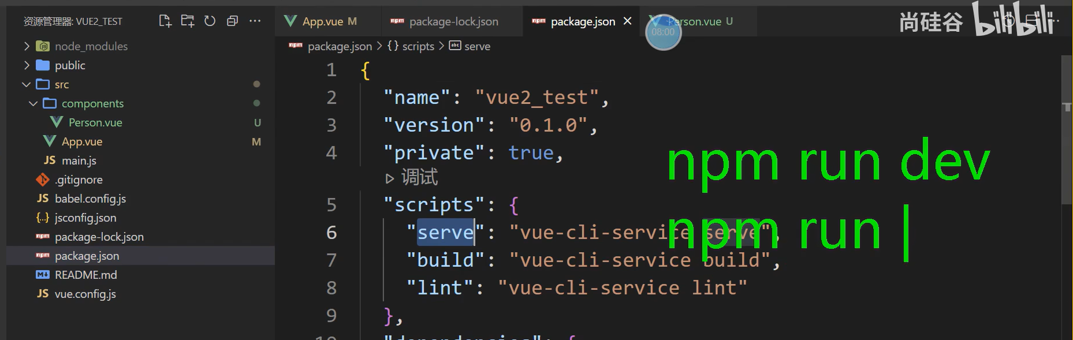Refresh the explorer file tree

[210, 21]
